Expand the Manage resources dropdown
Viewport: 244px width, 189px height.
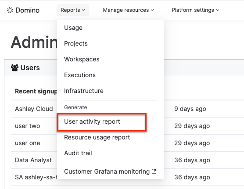click(128, 10)
